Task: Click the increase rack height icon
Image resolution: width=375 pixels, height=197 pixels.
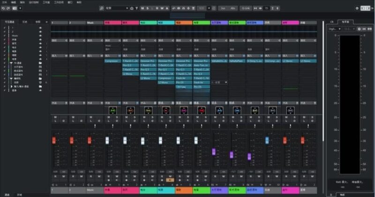Action: (x=277, y=8)
